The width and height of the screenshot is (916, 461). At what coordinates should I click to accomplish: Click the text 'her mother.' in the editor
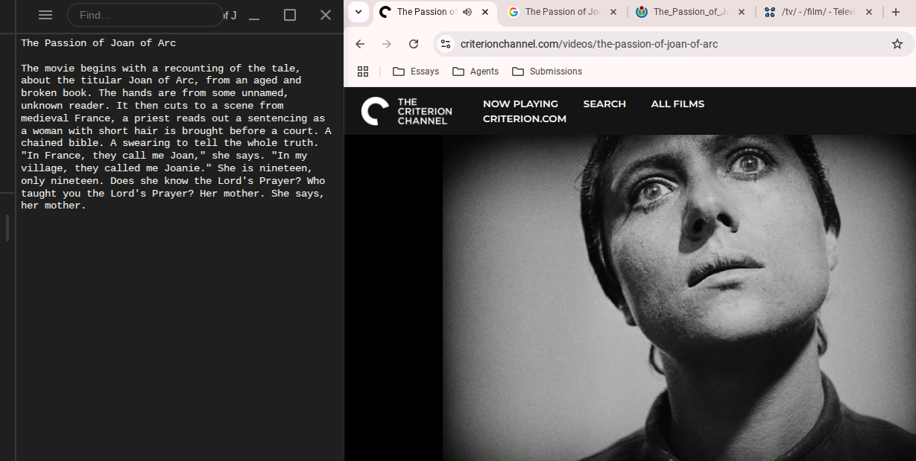(54, 206)
